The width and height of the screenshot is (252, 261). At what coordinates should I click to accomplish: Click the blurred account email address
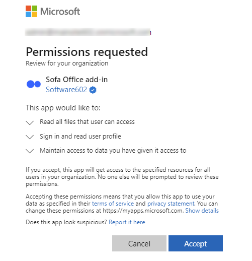click(x=88, y=32)
